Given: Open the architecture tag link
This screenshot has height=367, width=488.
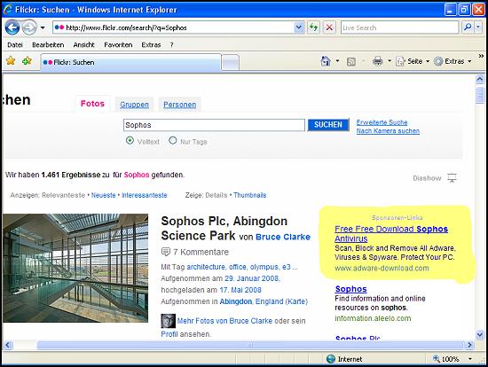Looking at the screenshot, I should pyautogui.click(x=206, y=267).
